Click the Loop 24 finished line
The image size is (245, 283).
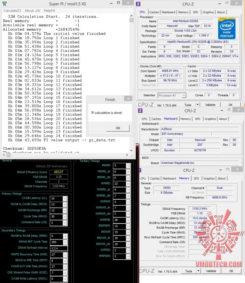44,136
